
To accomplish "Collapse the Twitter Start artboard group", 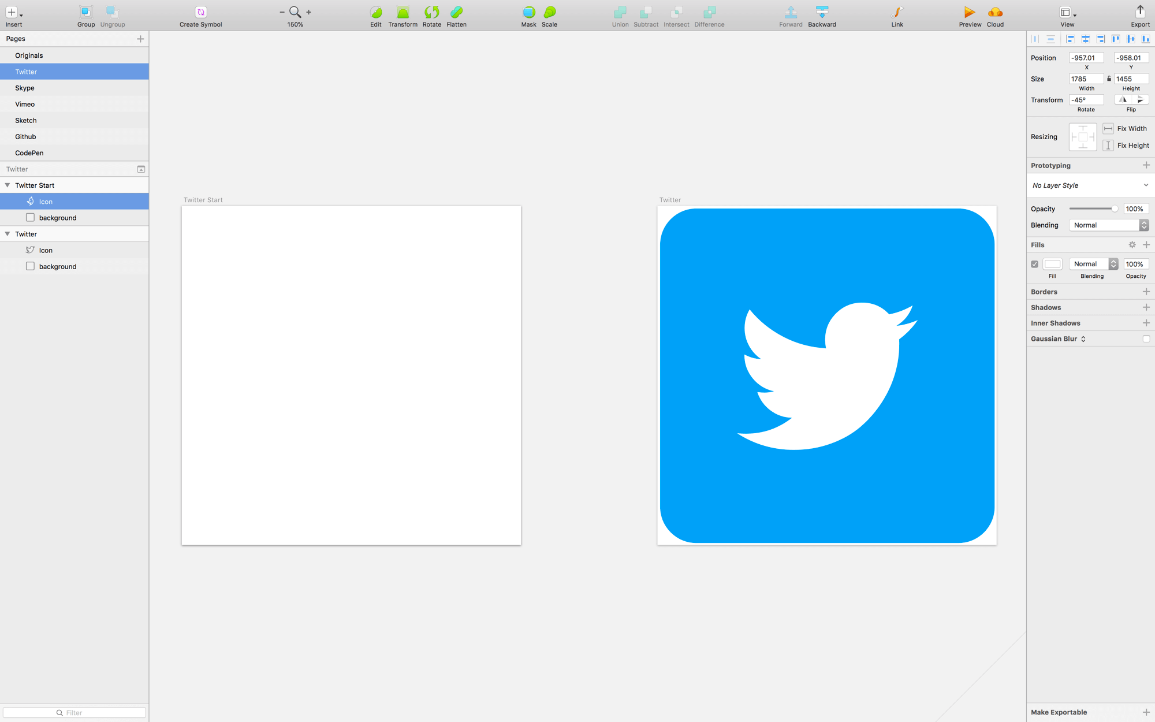I will pos(8,185).
